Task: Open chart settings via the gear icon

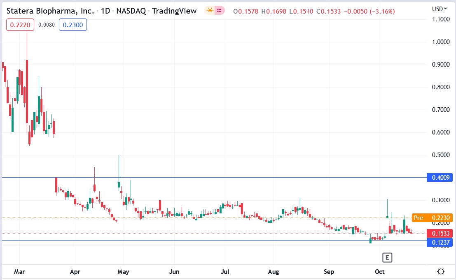Action: click(x=441, y=271)
